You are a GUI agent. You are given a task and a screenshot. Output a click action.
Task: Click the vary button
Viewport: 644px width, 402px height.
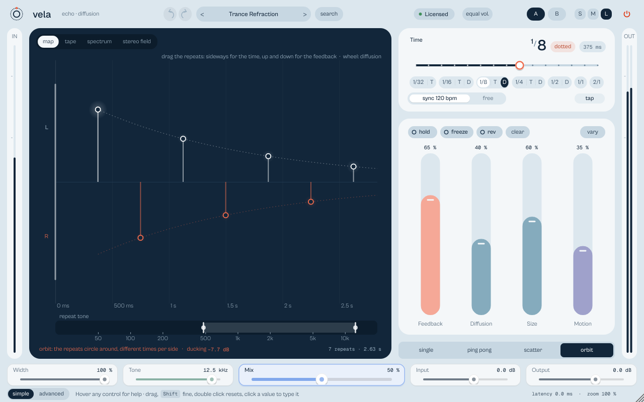593,132
